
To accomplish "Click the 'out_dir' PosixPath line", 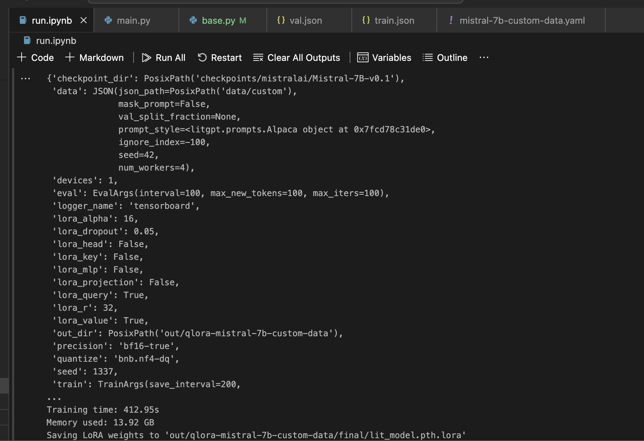I will (197, 333).
